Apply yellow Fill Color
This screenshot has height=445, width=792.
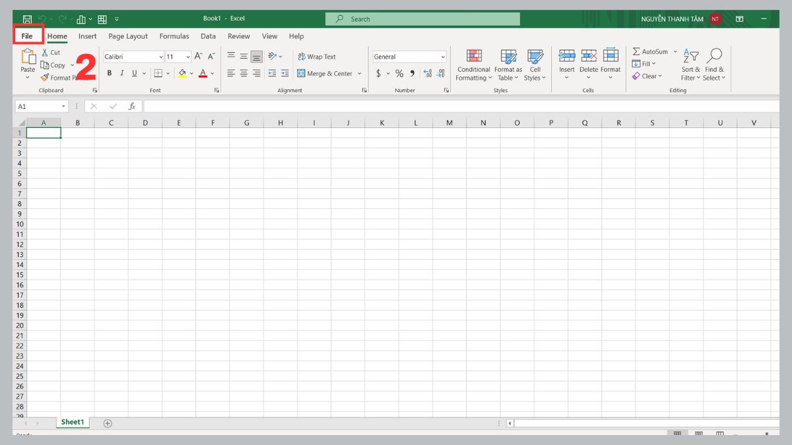point(182,73)
